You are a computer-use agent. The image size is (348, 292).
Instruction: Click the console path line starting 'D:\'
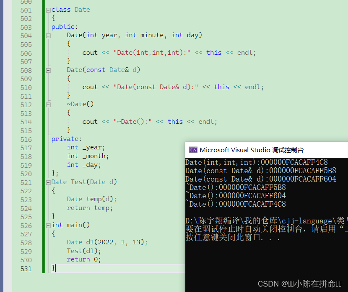tap(267, 221)
